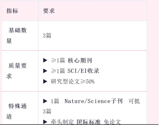Click the 3篇 value in 基础数量 row
The image size is (160, 125).
click(47, 36)
